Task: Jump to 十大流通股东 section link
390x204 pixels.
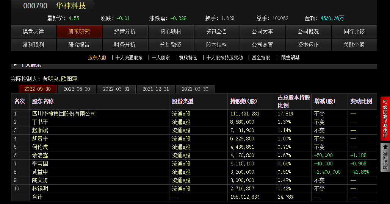Action: click(129, 58)
